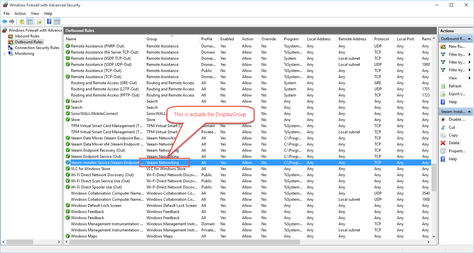474x253 pixels.
Task: Click green check icon of Store rule
Action: 68,120
